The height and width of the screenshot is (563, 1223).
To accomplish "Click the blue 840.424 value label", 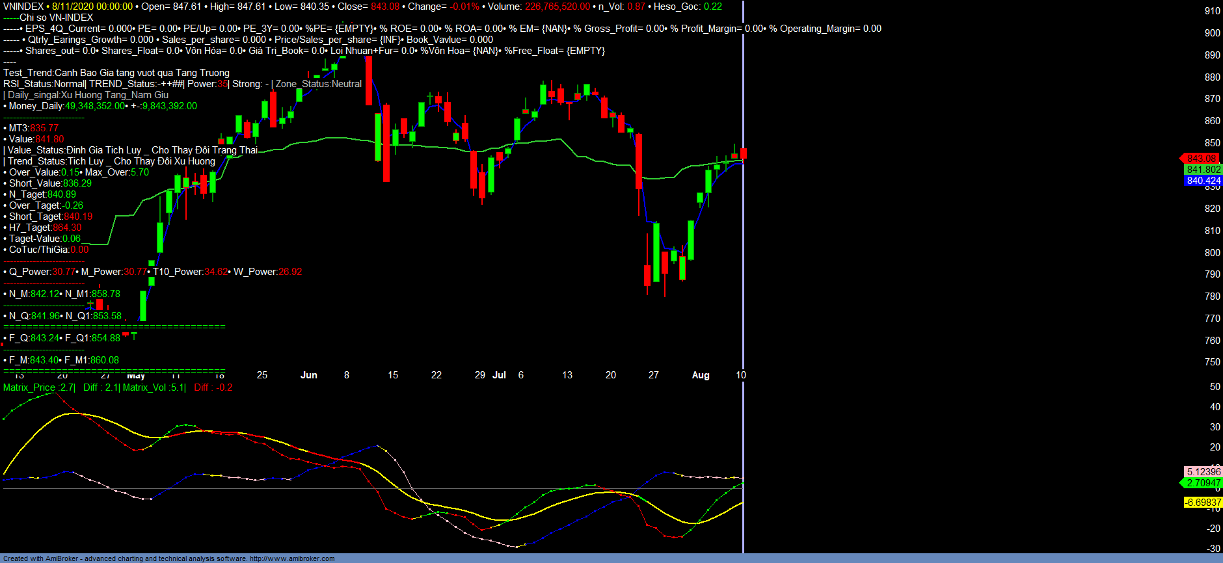I will pos(1203,181).
